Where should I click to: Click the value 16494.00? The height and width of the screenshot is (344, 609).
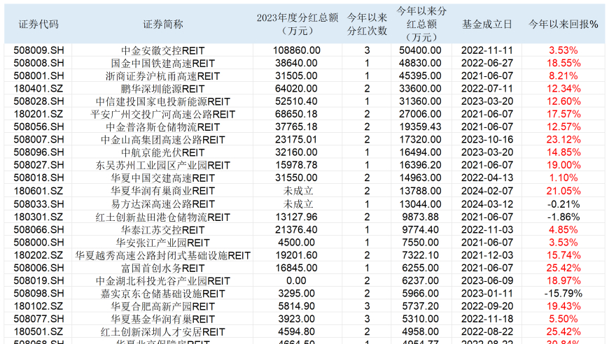click(420, 153)
